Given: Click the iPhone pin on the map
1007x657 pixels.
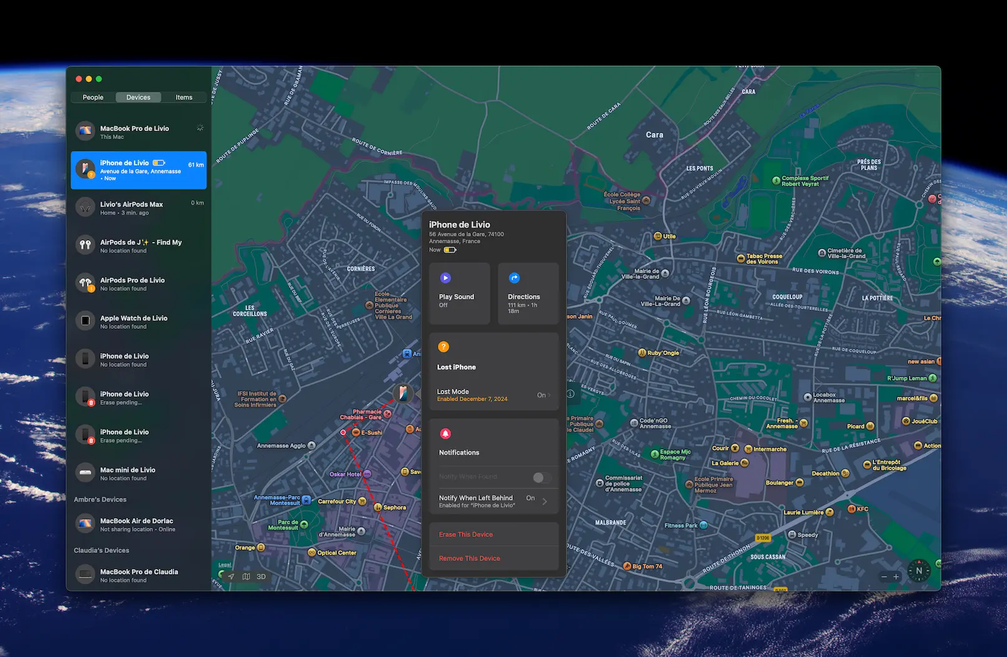Looking at the screenshot, I should (x=403, y=392).
